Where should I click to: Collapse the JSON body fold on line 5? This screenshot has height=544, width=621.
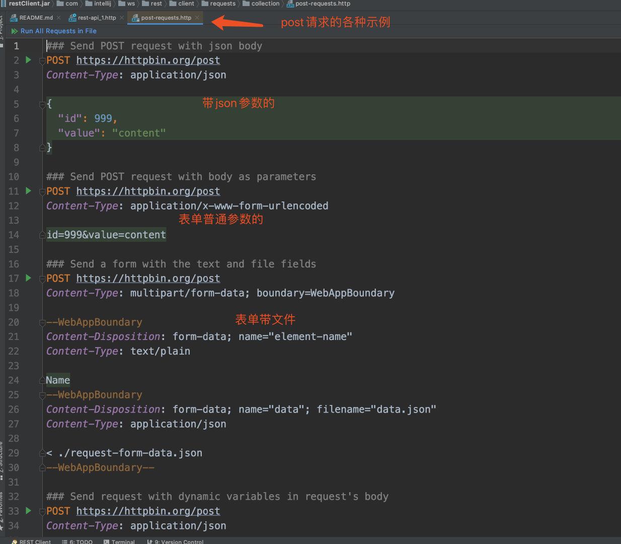43,104
